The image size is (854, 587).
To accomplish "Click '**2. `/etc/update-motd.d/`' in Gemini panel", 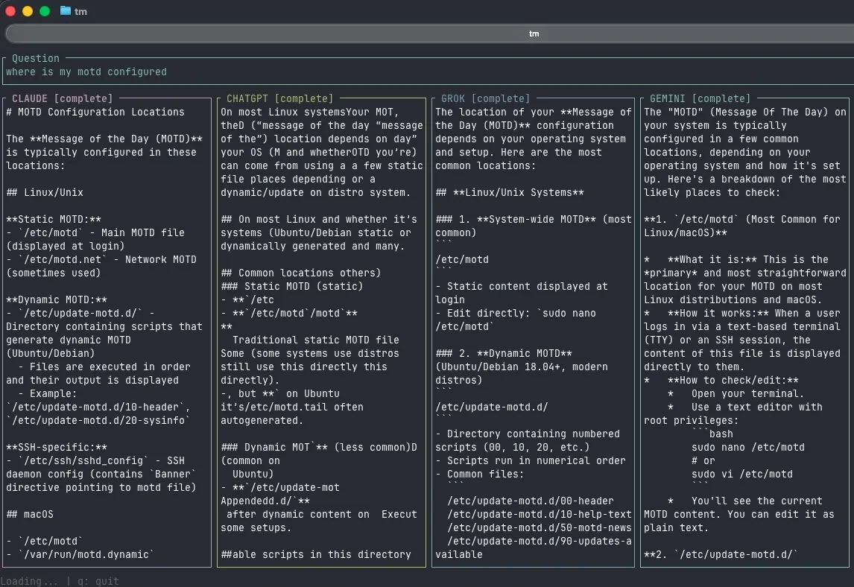I will coord(721,555).
